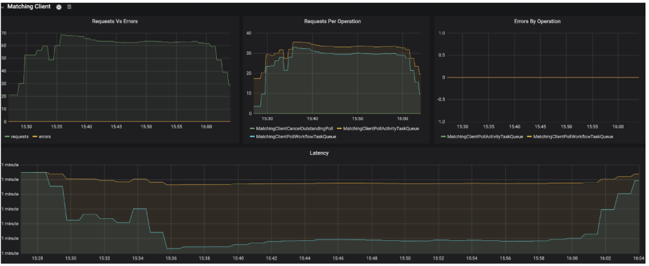
Task: Click the orange color swatch beside errors
Action: [34, 137]
